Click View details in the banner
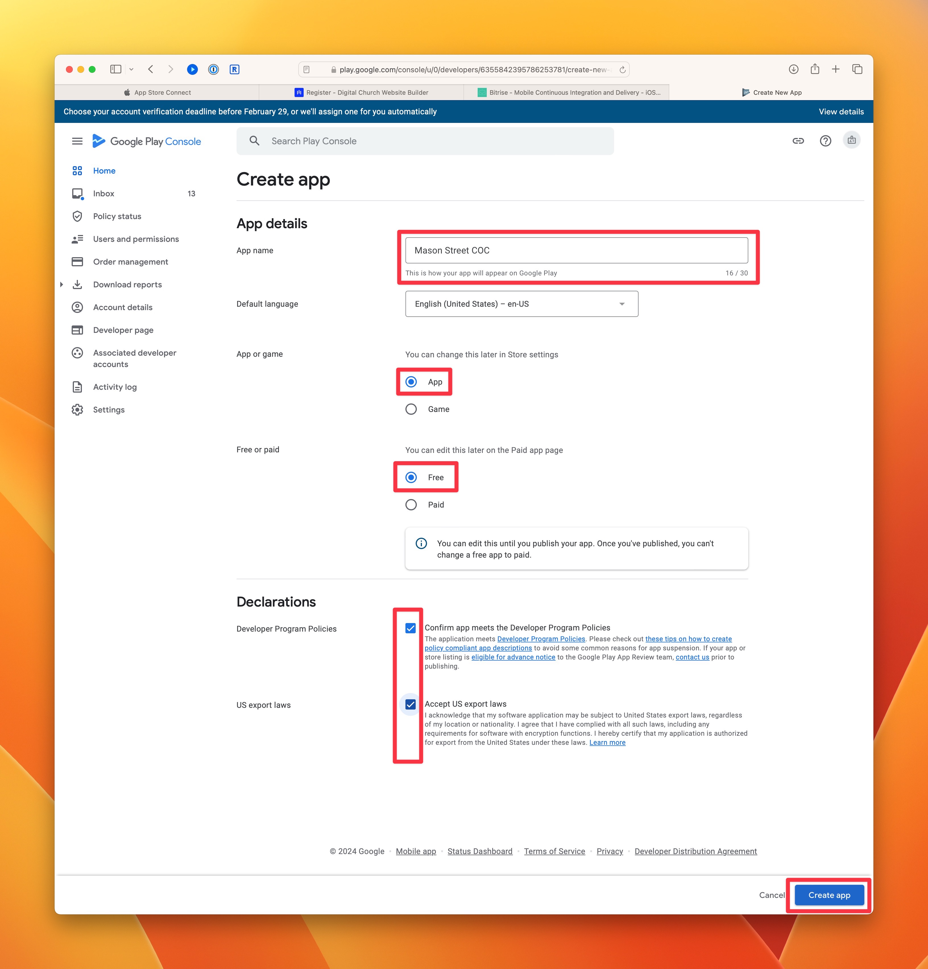 pos(841,112)
